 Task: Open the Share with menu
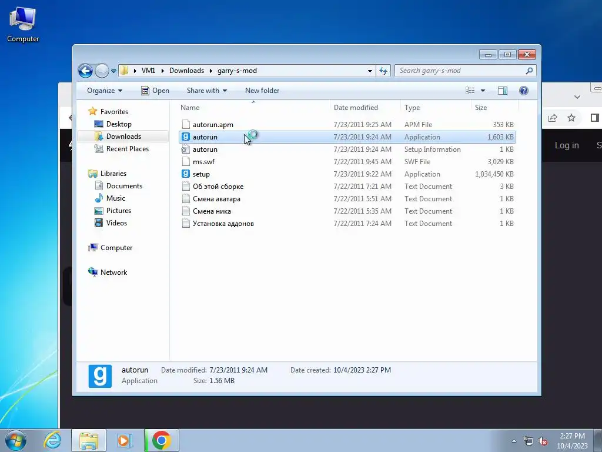(x=207, y=91)
